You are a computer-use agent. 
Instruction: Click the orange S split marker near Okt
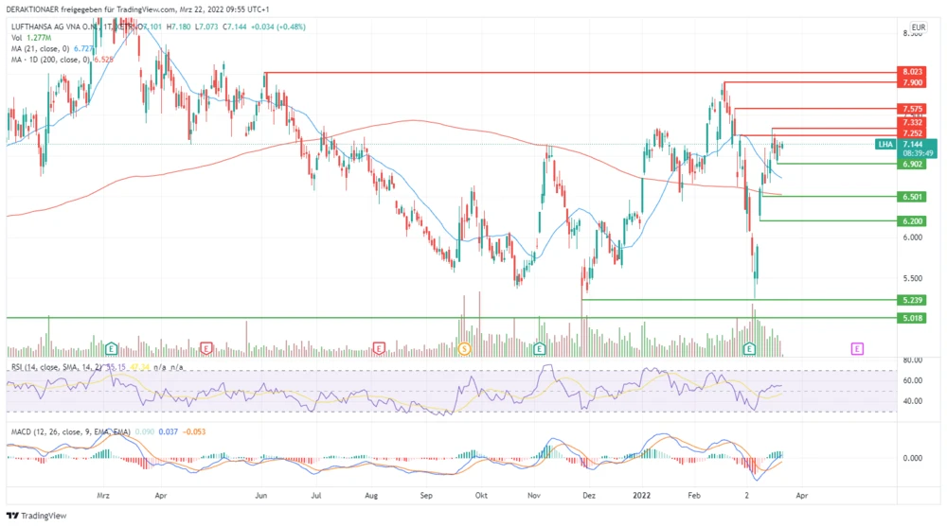(464, 348)
